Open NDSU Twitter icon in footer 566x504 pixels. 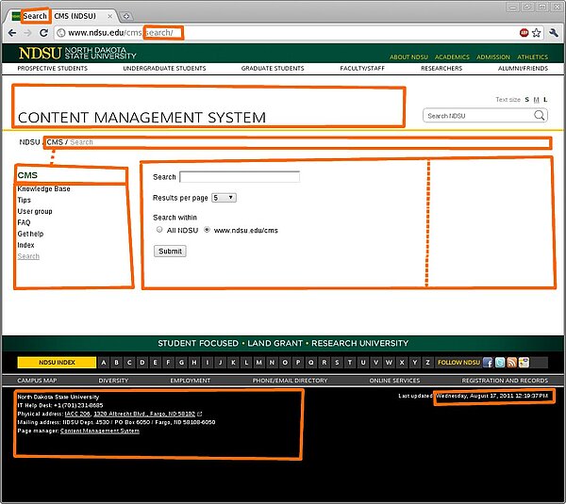coord(499,363)
